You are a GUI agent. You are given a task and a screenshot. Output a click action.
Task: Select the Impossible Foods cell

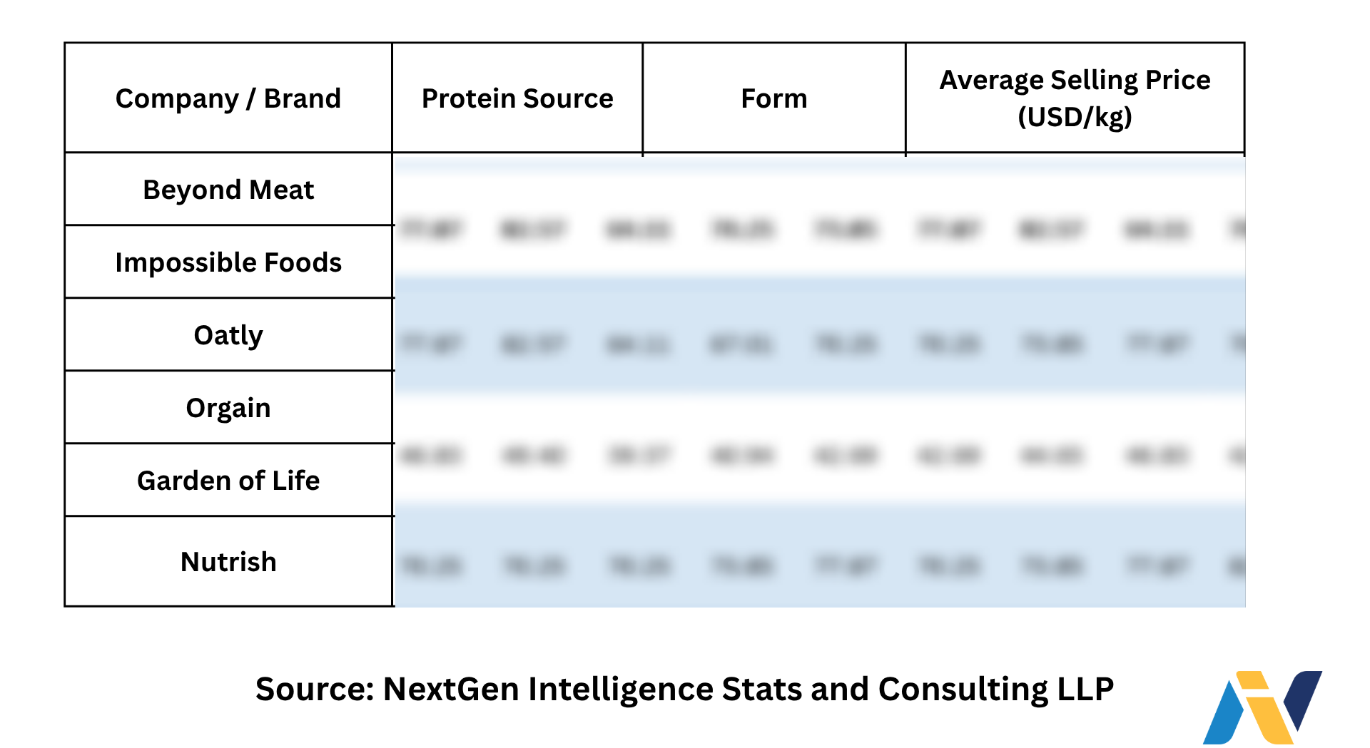point(228,262)
